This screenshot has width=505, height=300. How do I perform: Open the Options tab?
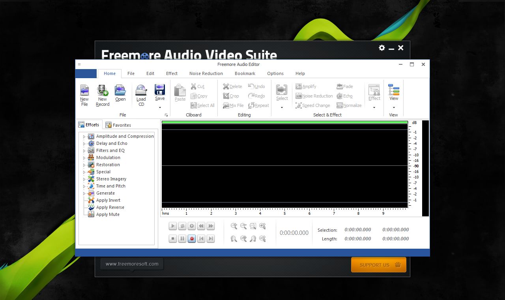pos(275,73)
